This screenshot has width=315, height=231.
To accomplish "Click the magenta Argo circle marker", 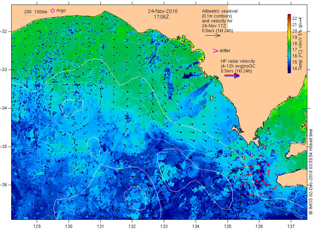I will tap(52, 10).
